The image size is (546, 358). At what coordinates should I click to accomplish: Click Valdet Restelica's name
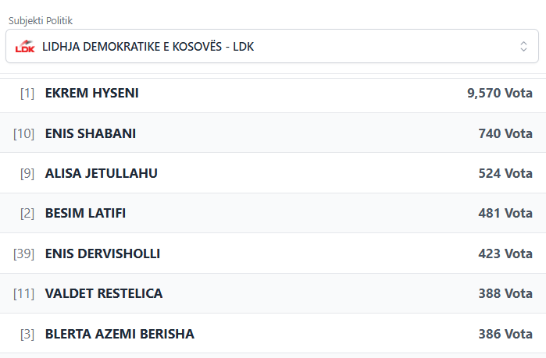[x=104, y=293]
